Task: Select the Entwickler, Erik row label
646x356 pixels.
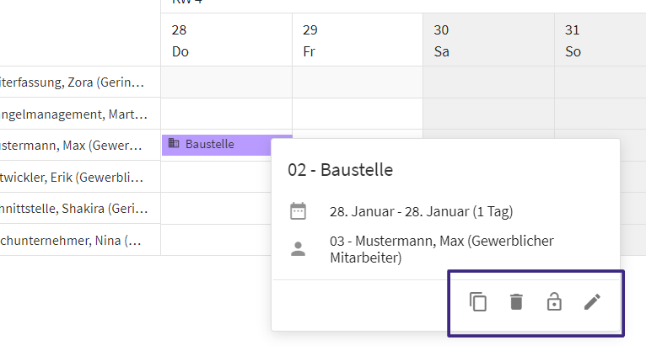Action: coord(72,178)
